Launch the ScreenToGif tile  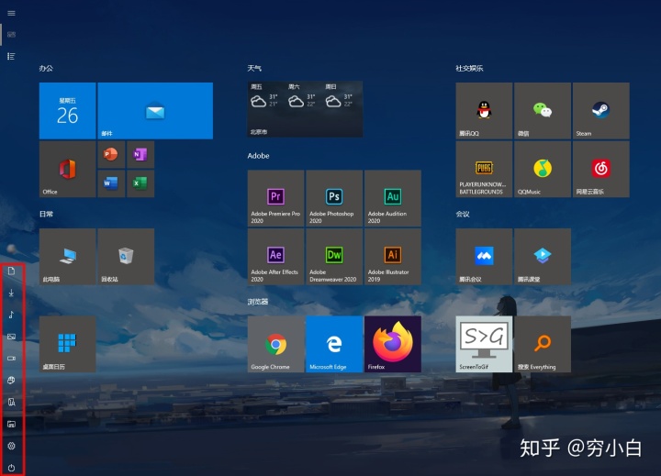(x=484, y=344)
